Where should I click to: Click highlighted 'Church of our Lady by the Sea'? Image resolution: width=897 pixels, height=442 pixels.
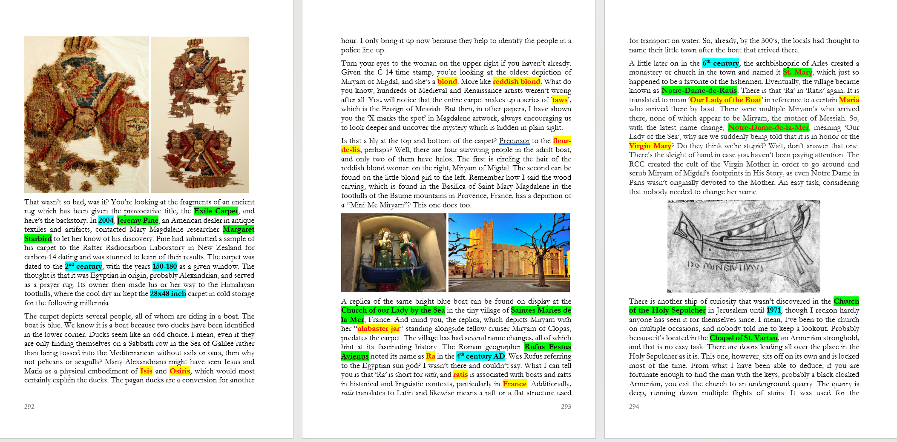click(x=393, y=310)
